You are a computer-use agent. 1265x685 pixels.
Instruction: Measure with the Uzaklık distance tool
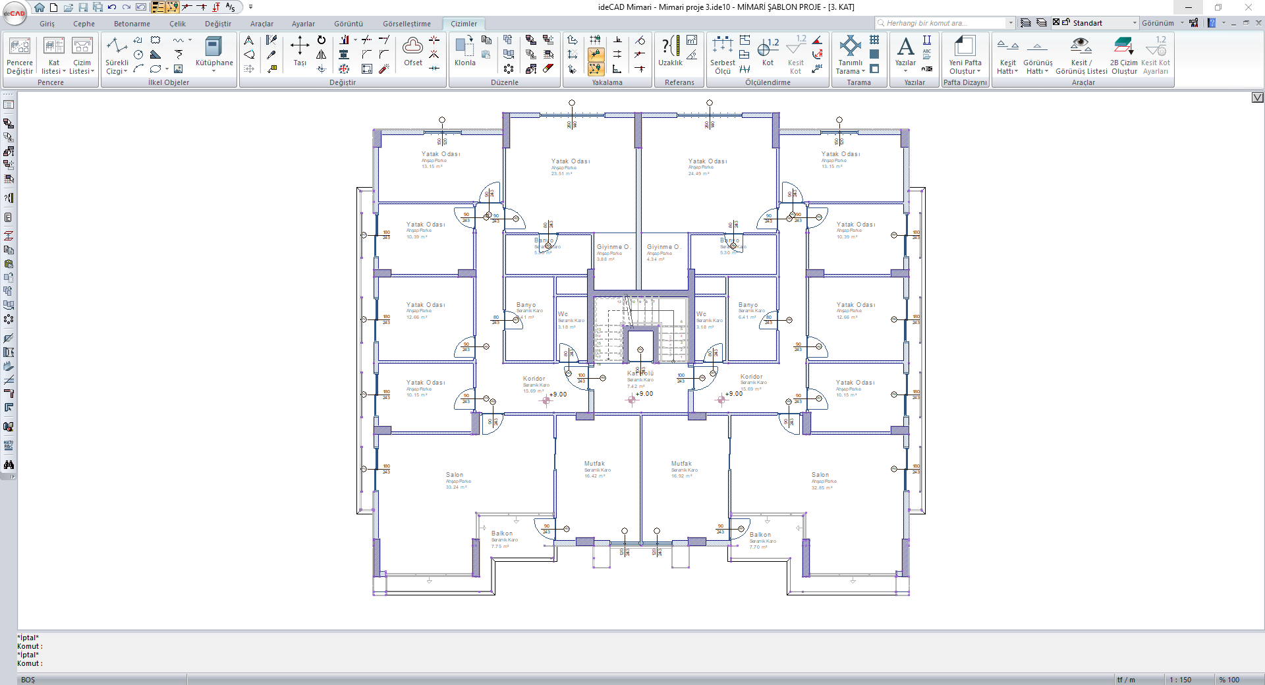tap(670, 51)
